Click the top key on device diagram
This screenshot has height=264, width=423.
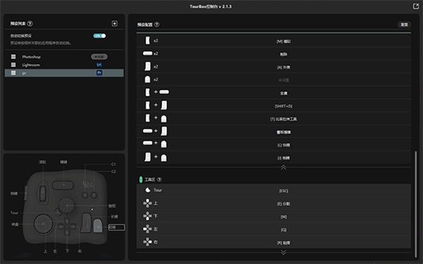point(63,185)
